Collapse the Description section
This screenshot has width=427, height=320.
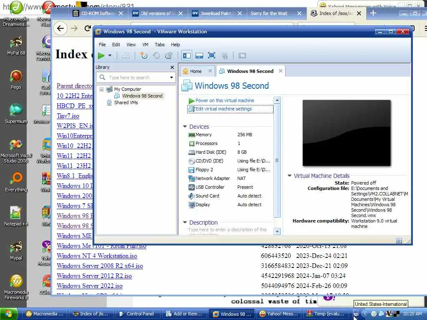tap(185, 222)
